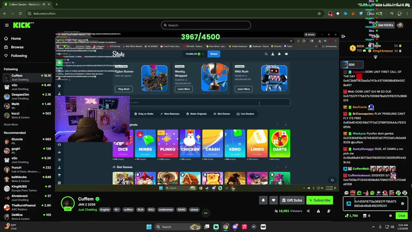Image resolution: width=412 pixels, height=232 pixels.
Task: Open Following in the sidebar
Action: click(x=19, y=56)
